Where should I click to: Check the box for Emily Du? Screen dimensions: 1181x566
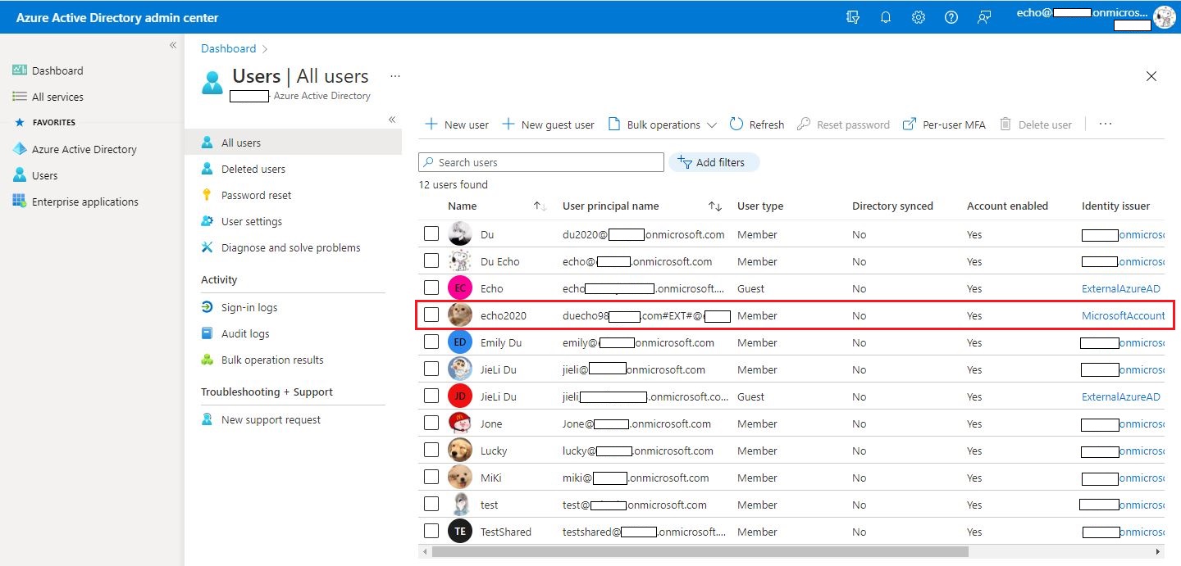click(x=431, y=342)
